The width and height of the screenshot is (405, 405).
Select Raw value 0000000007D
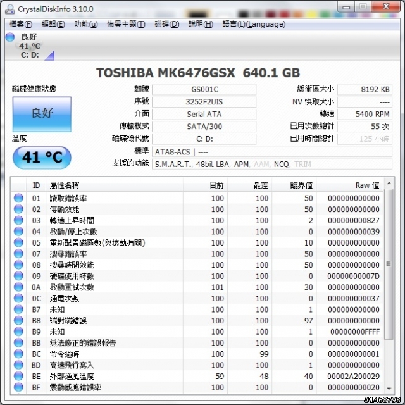point(354,277)
